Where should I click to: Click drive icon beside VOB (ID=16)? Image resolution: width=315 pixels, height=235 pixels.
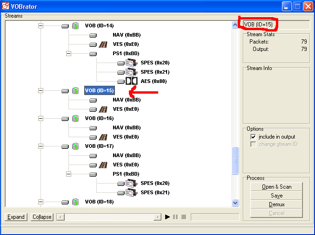(65, 119)
